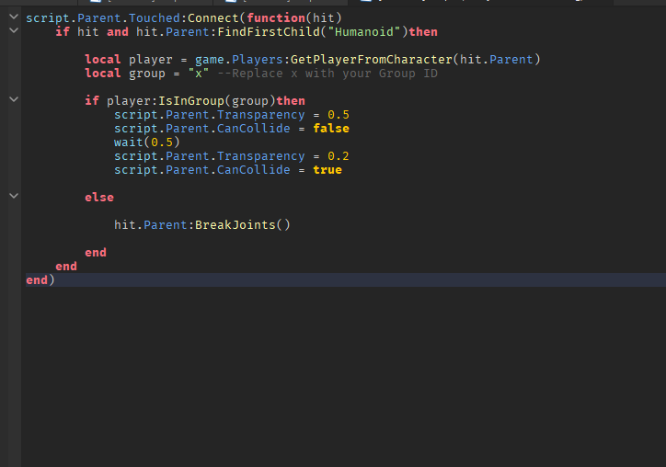Click the BreakJoints() method call

242,225
